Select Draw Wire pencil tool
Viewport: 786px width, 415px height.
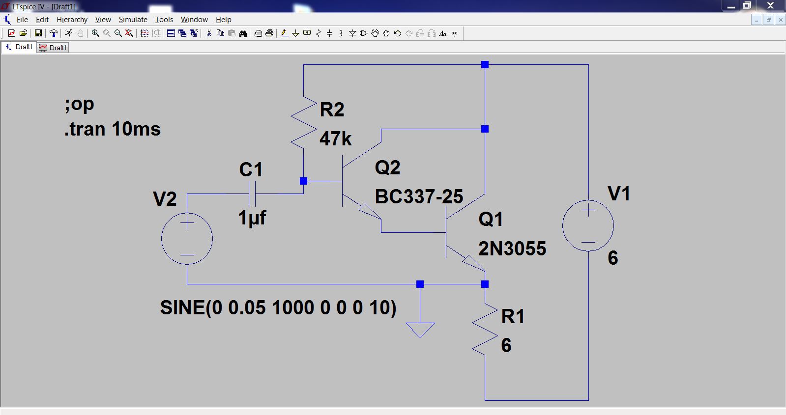(284, 33)
